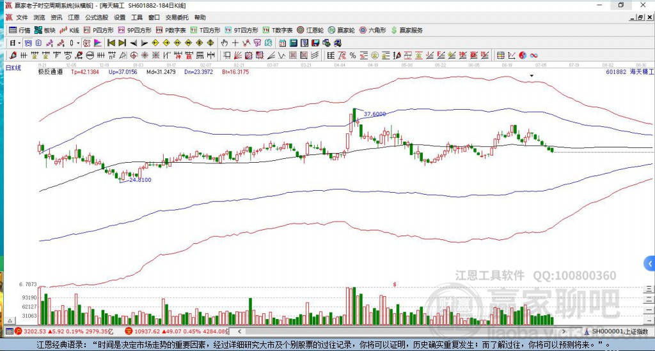This screenshot has width=655, height=351.
Task: Click the gold coin circle icon
Action: pos(375,56)
